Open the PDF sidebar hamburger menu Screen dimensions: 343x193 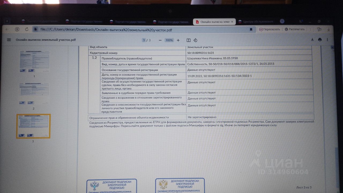tap(9, 40)
